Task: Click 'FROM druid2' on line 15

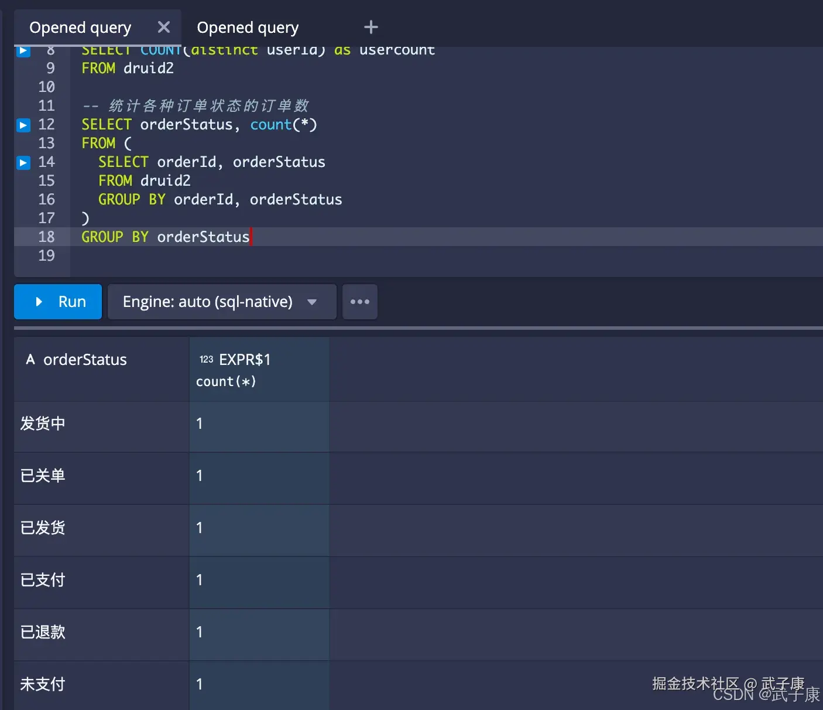Action: pyautogui.click(x=145, y=180)
